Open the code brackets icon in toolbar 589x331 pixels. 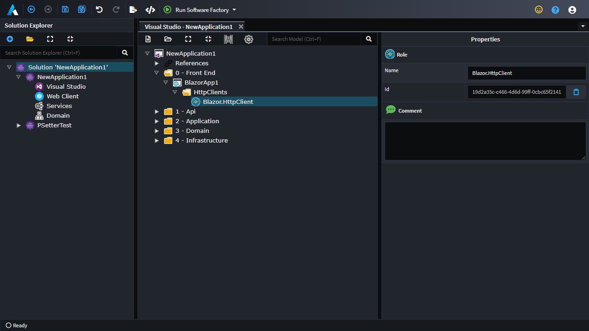150,9
